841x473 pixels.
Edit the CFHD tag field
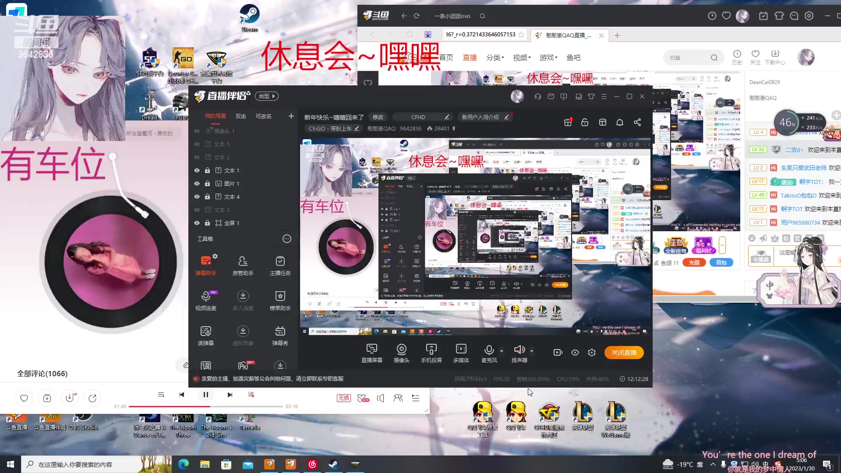click(x=422, y=117)
